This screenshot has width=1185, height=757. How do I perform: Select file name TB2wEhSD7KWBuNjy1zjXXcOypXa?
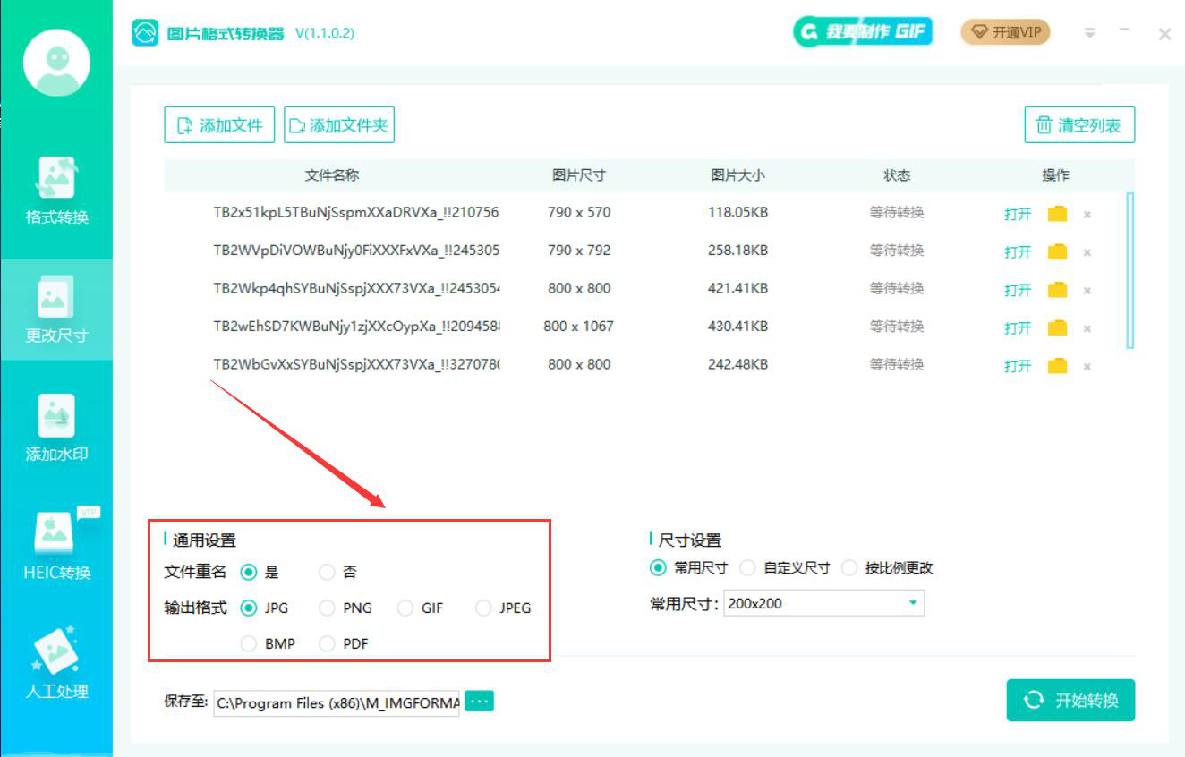click(356, 327)
